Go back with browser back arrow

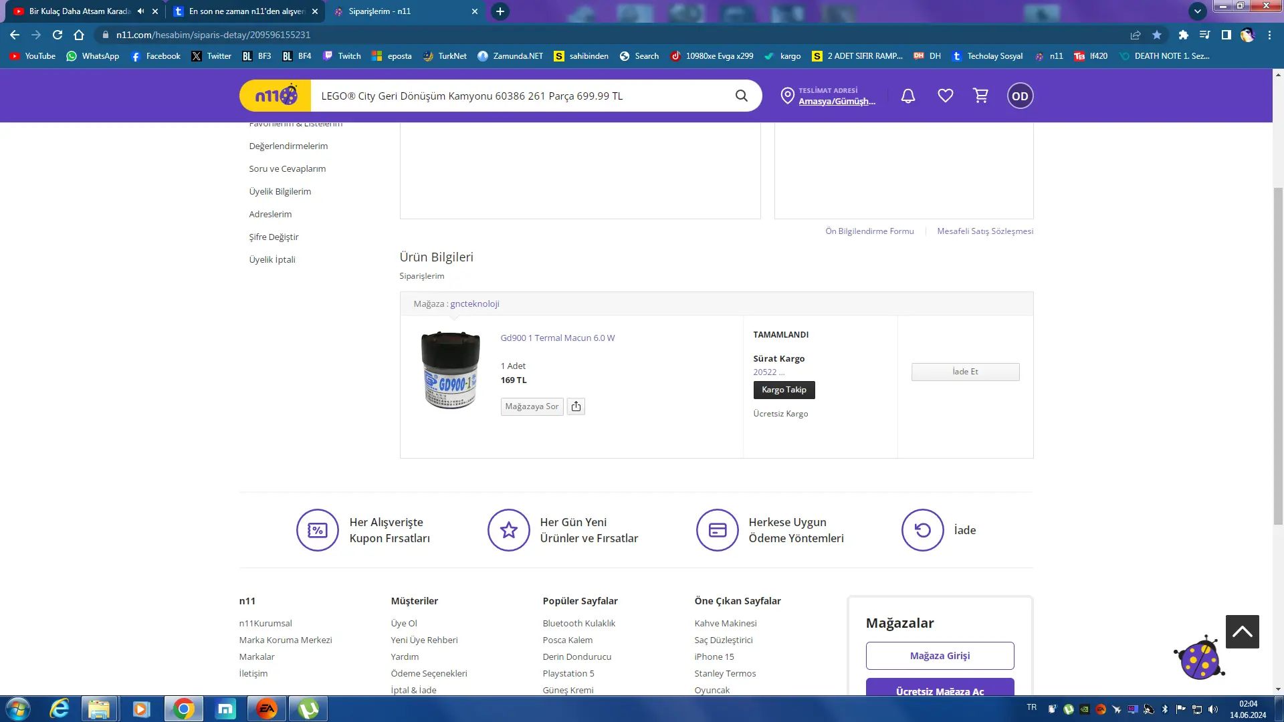15,35
